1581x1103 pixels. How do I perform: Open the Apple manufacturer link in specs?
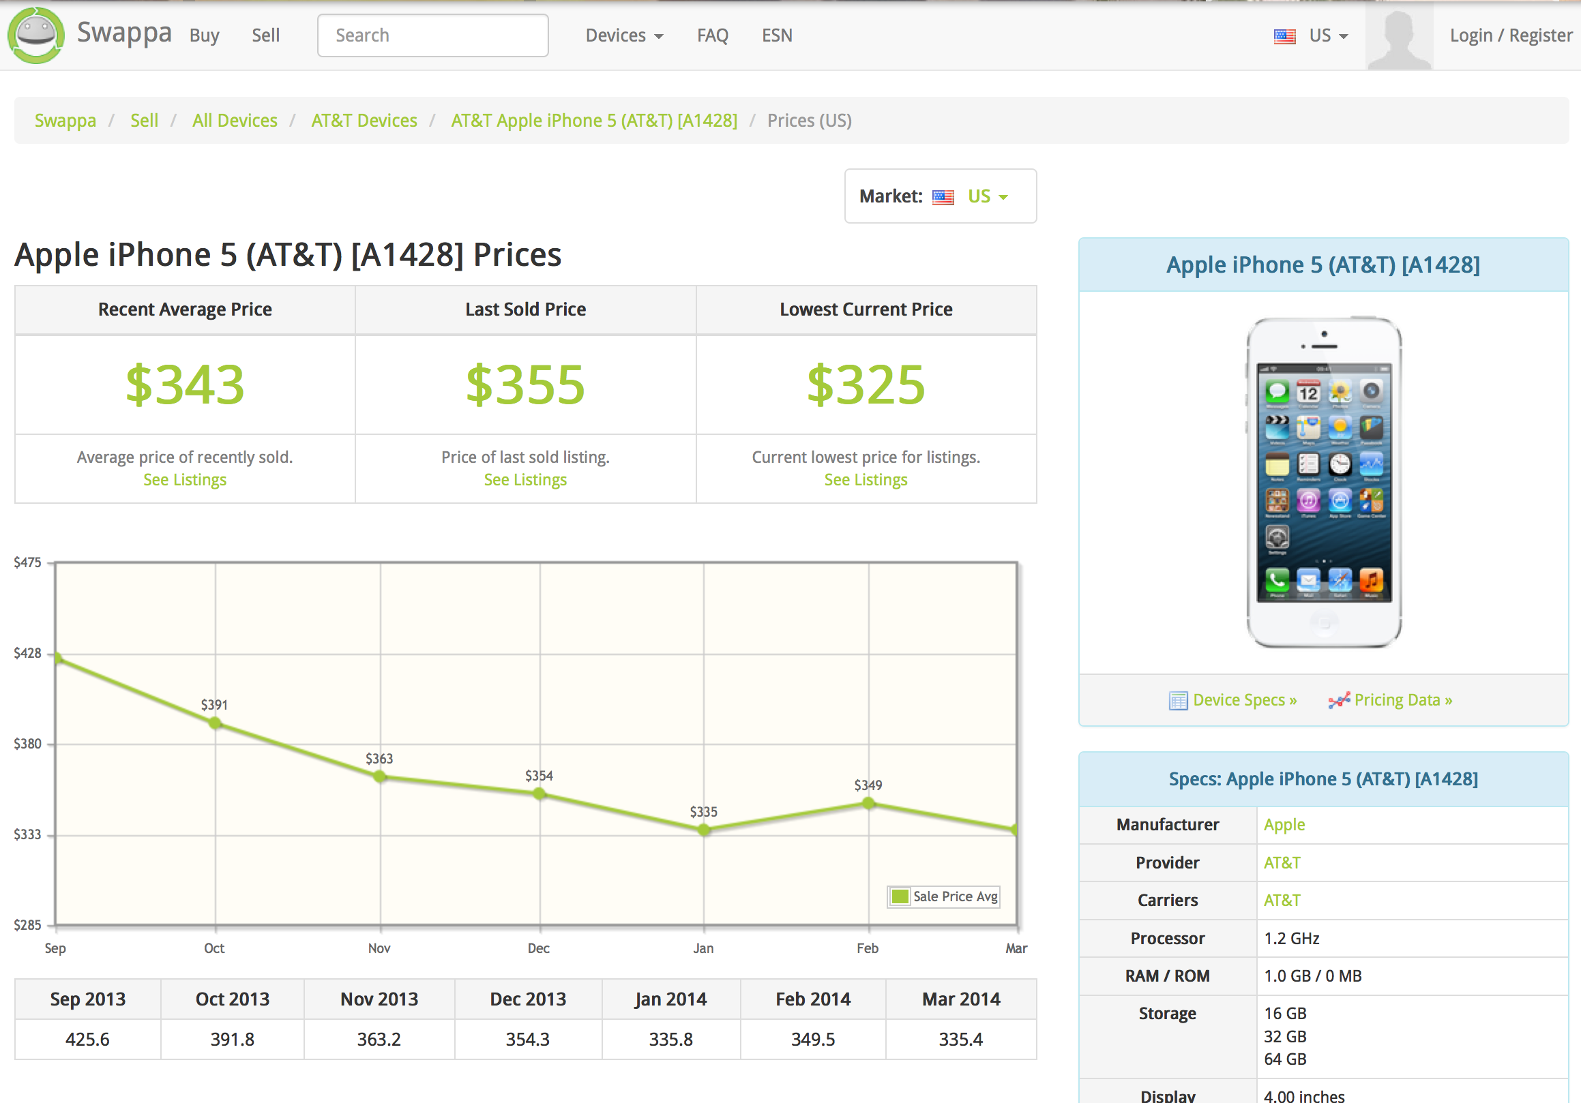pos(1284,824)
